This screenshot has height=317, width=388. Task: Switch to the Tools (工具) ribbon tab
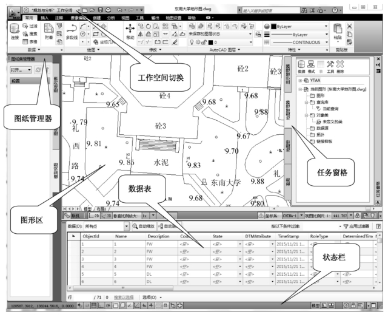140,18
